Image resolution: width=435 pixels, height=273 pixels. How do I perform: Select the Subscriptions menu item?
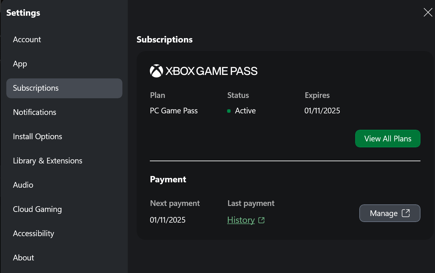pos(36,88)
